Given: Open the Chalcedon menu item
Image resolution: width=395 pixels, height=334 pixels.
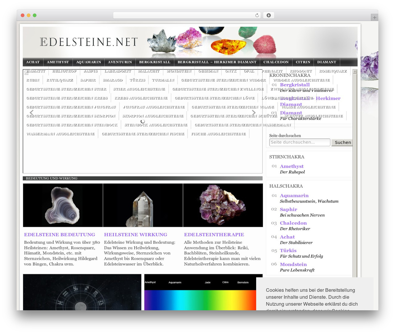Looking at the screenshot, I should point(276,62).
